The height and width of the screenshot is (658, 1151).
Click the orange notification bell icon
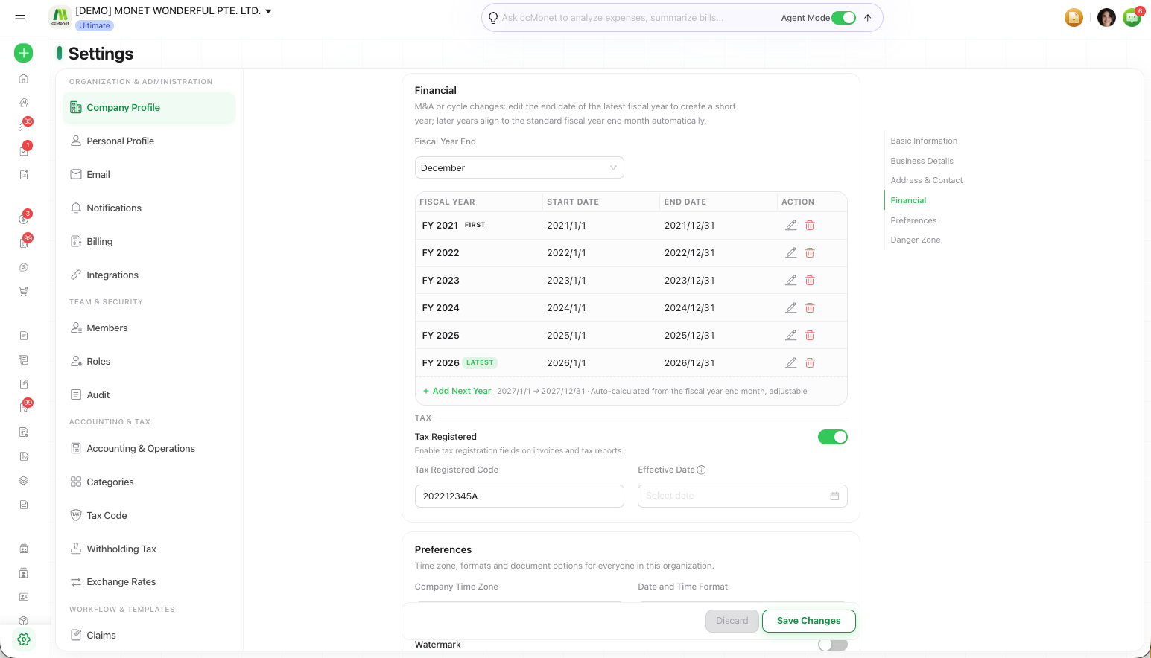[1074, 18]
